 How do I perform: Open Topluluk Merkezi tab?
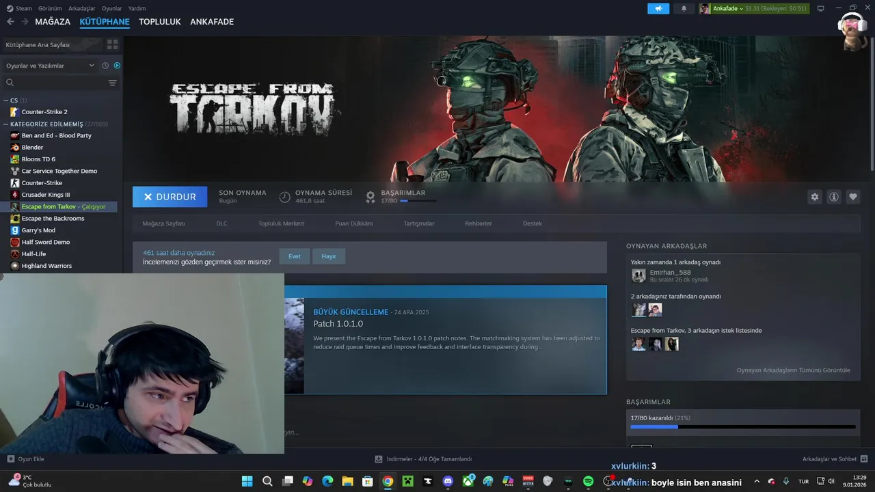(x=281, y=223)
